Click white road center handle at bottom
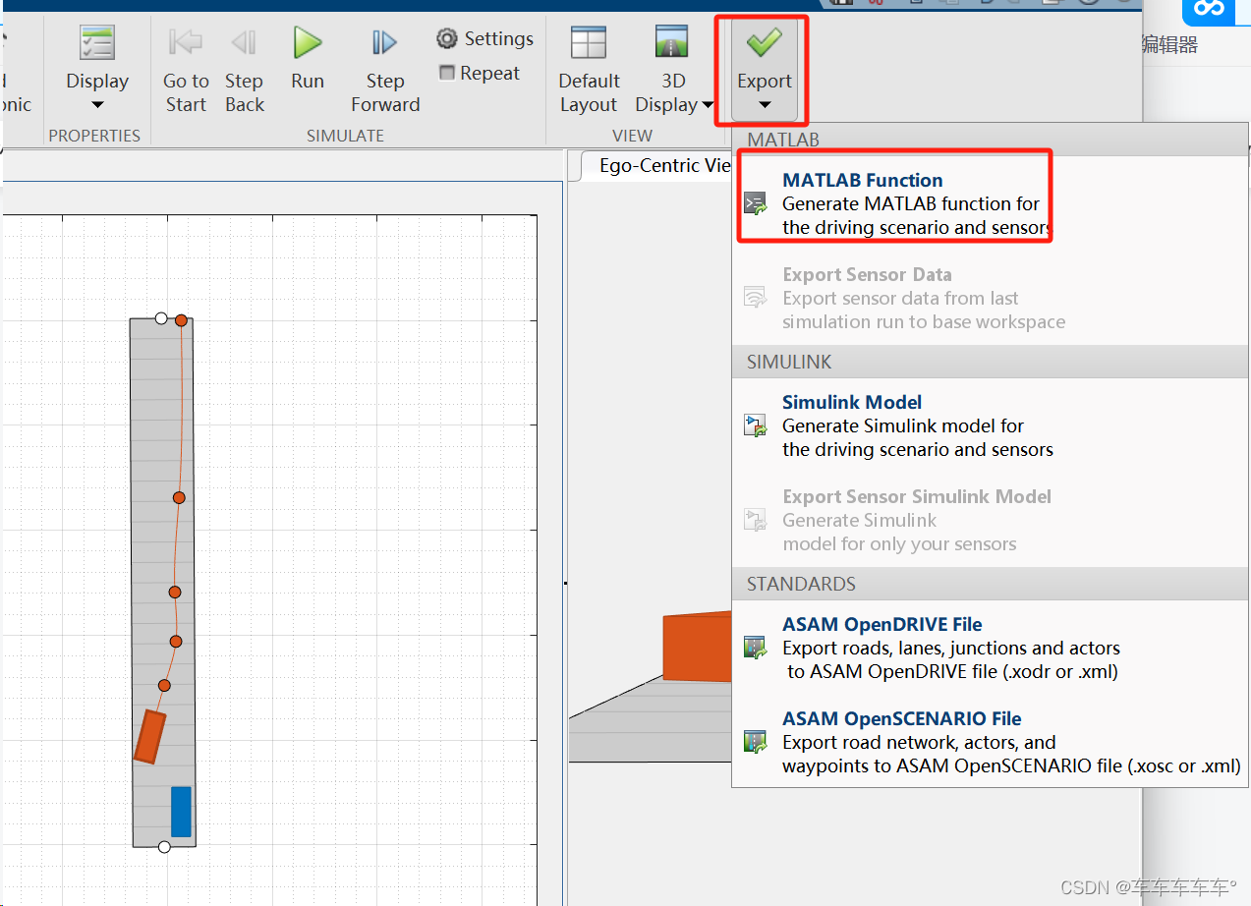The image size is (1251, 906). 164,847
